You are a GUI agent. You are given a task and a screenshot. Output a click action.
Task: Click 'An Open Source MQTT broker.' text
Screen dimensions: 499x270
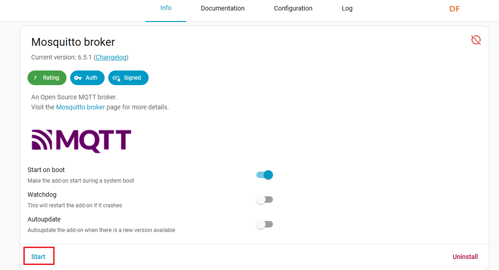click(74, 97)
